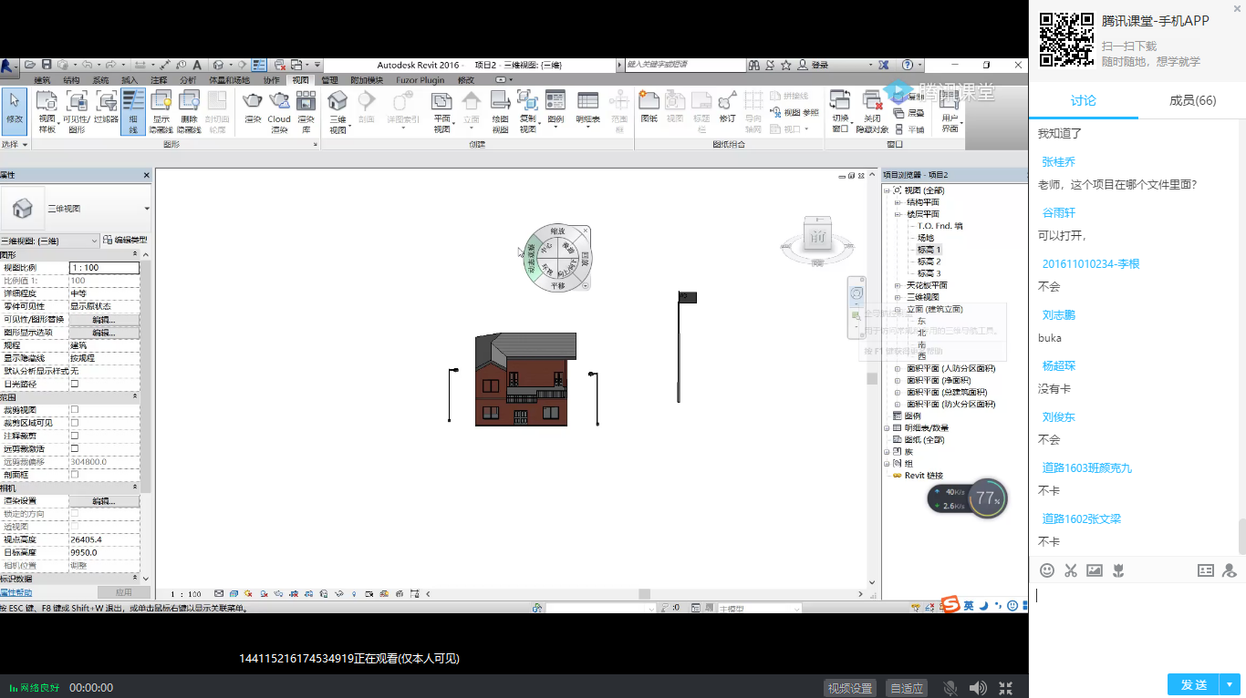
Task: Open the 成员(66) tab in chat panel
Action: (1192, 101)
